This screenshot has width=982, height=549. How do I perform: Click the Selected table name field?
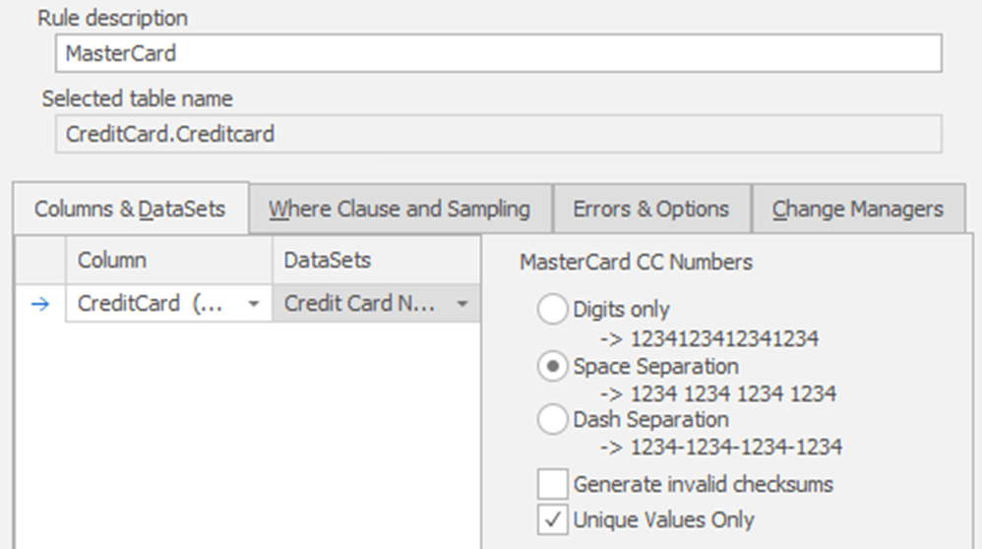coord(499,134)
